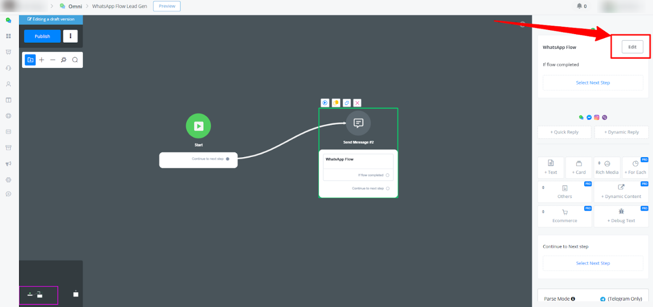Select the node's 'Continue to next step' connector
This screenshot has width=653, height=307.
pos(388,188)
